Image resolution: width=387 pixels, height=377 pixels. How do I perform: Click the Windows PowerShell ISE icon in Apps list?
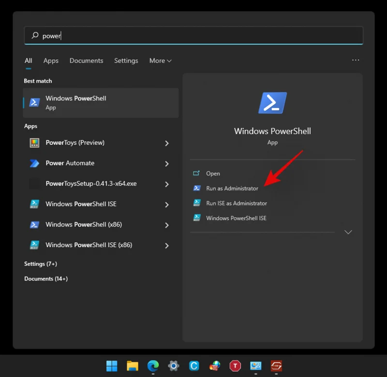click(x=34, y=204)
